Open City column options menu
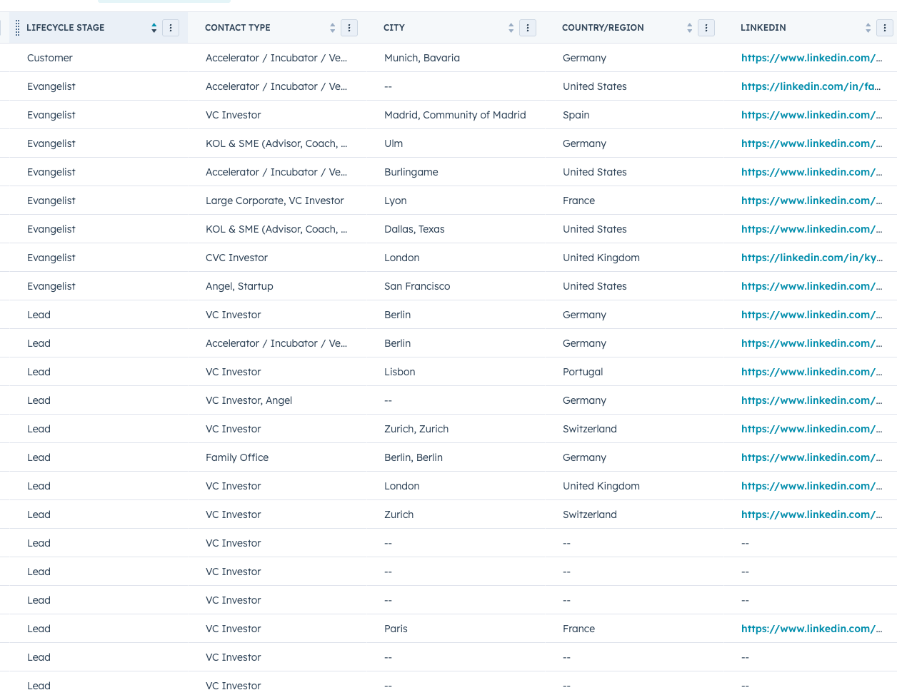The width and height of the screenshot is (897, 690). coord(528,28)
